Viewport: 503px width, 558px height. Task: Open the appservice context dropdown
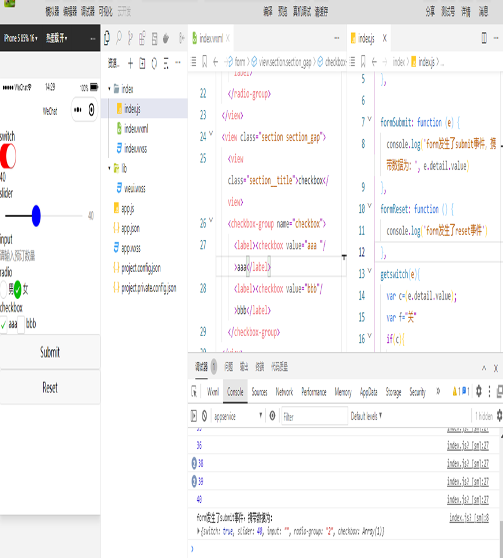[238, 416]
